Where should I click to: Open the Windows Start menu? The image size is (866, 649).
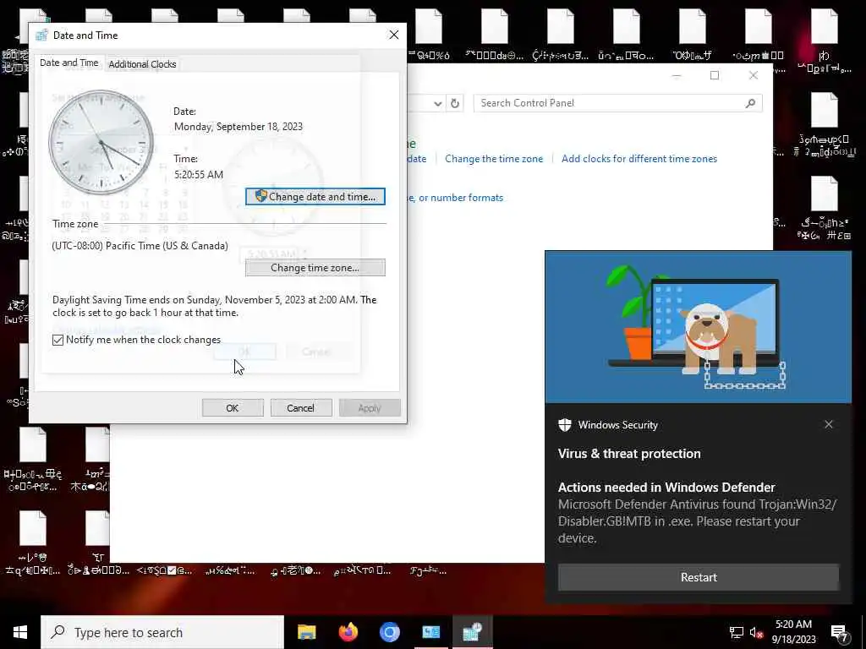tap(20, 632)
